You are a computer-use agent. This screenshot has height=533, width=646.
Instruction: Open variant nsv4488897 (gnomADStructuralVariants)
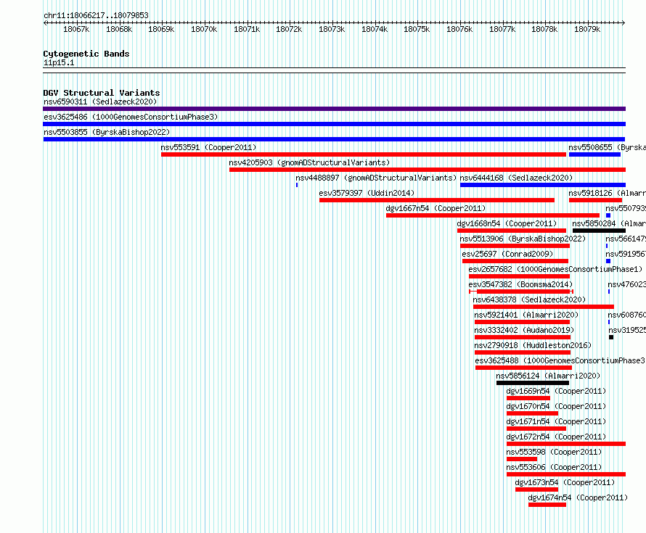coord(376,178)
